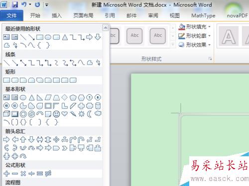This screenshot has height=186, width=249.
Task: Select down arrow in recently used shapes
Action: (98, 37)
